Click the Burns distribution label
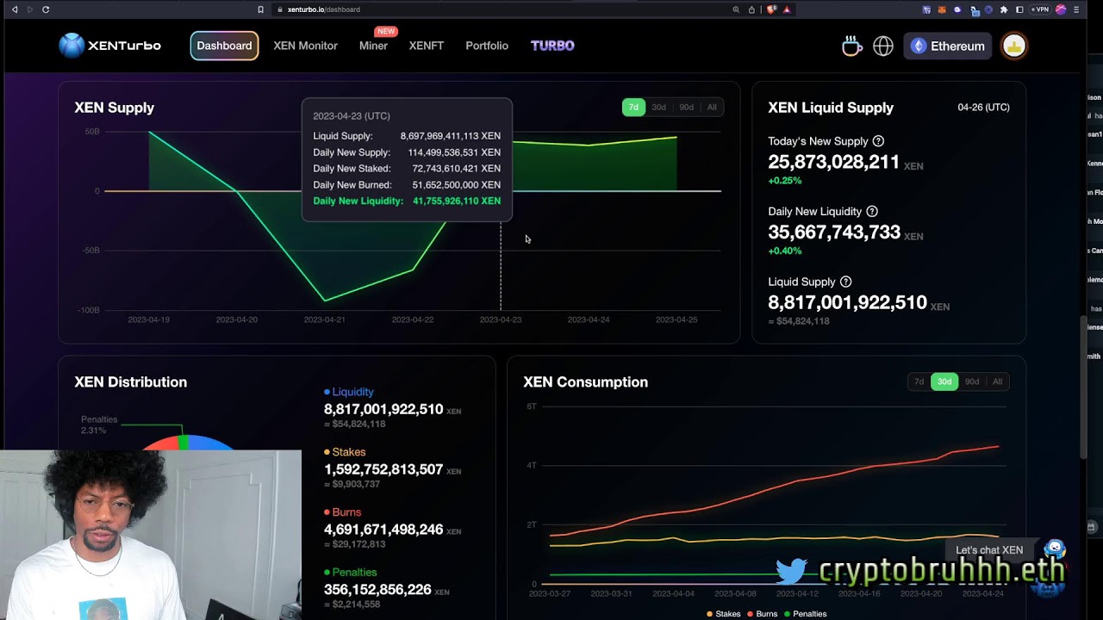The image size is (1103, 620). [342, 512]
